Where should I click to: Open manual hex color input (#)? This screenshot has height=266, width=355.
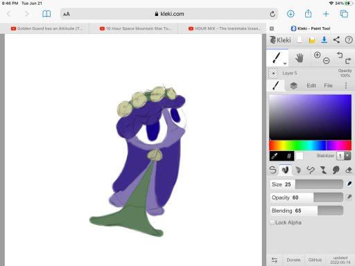point(289,157)
